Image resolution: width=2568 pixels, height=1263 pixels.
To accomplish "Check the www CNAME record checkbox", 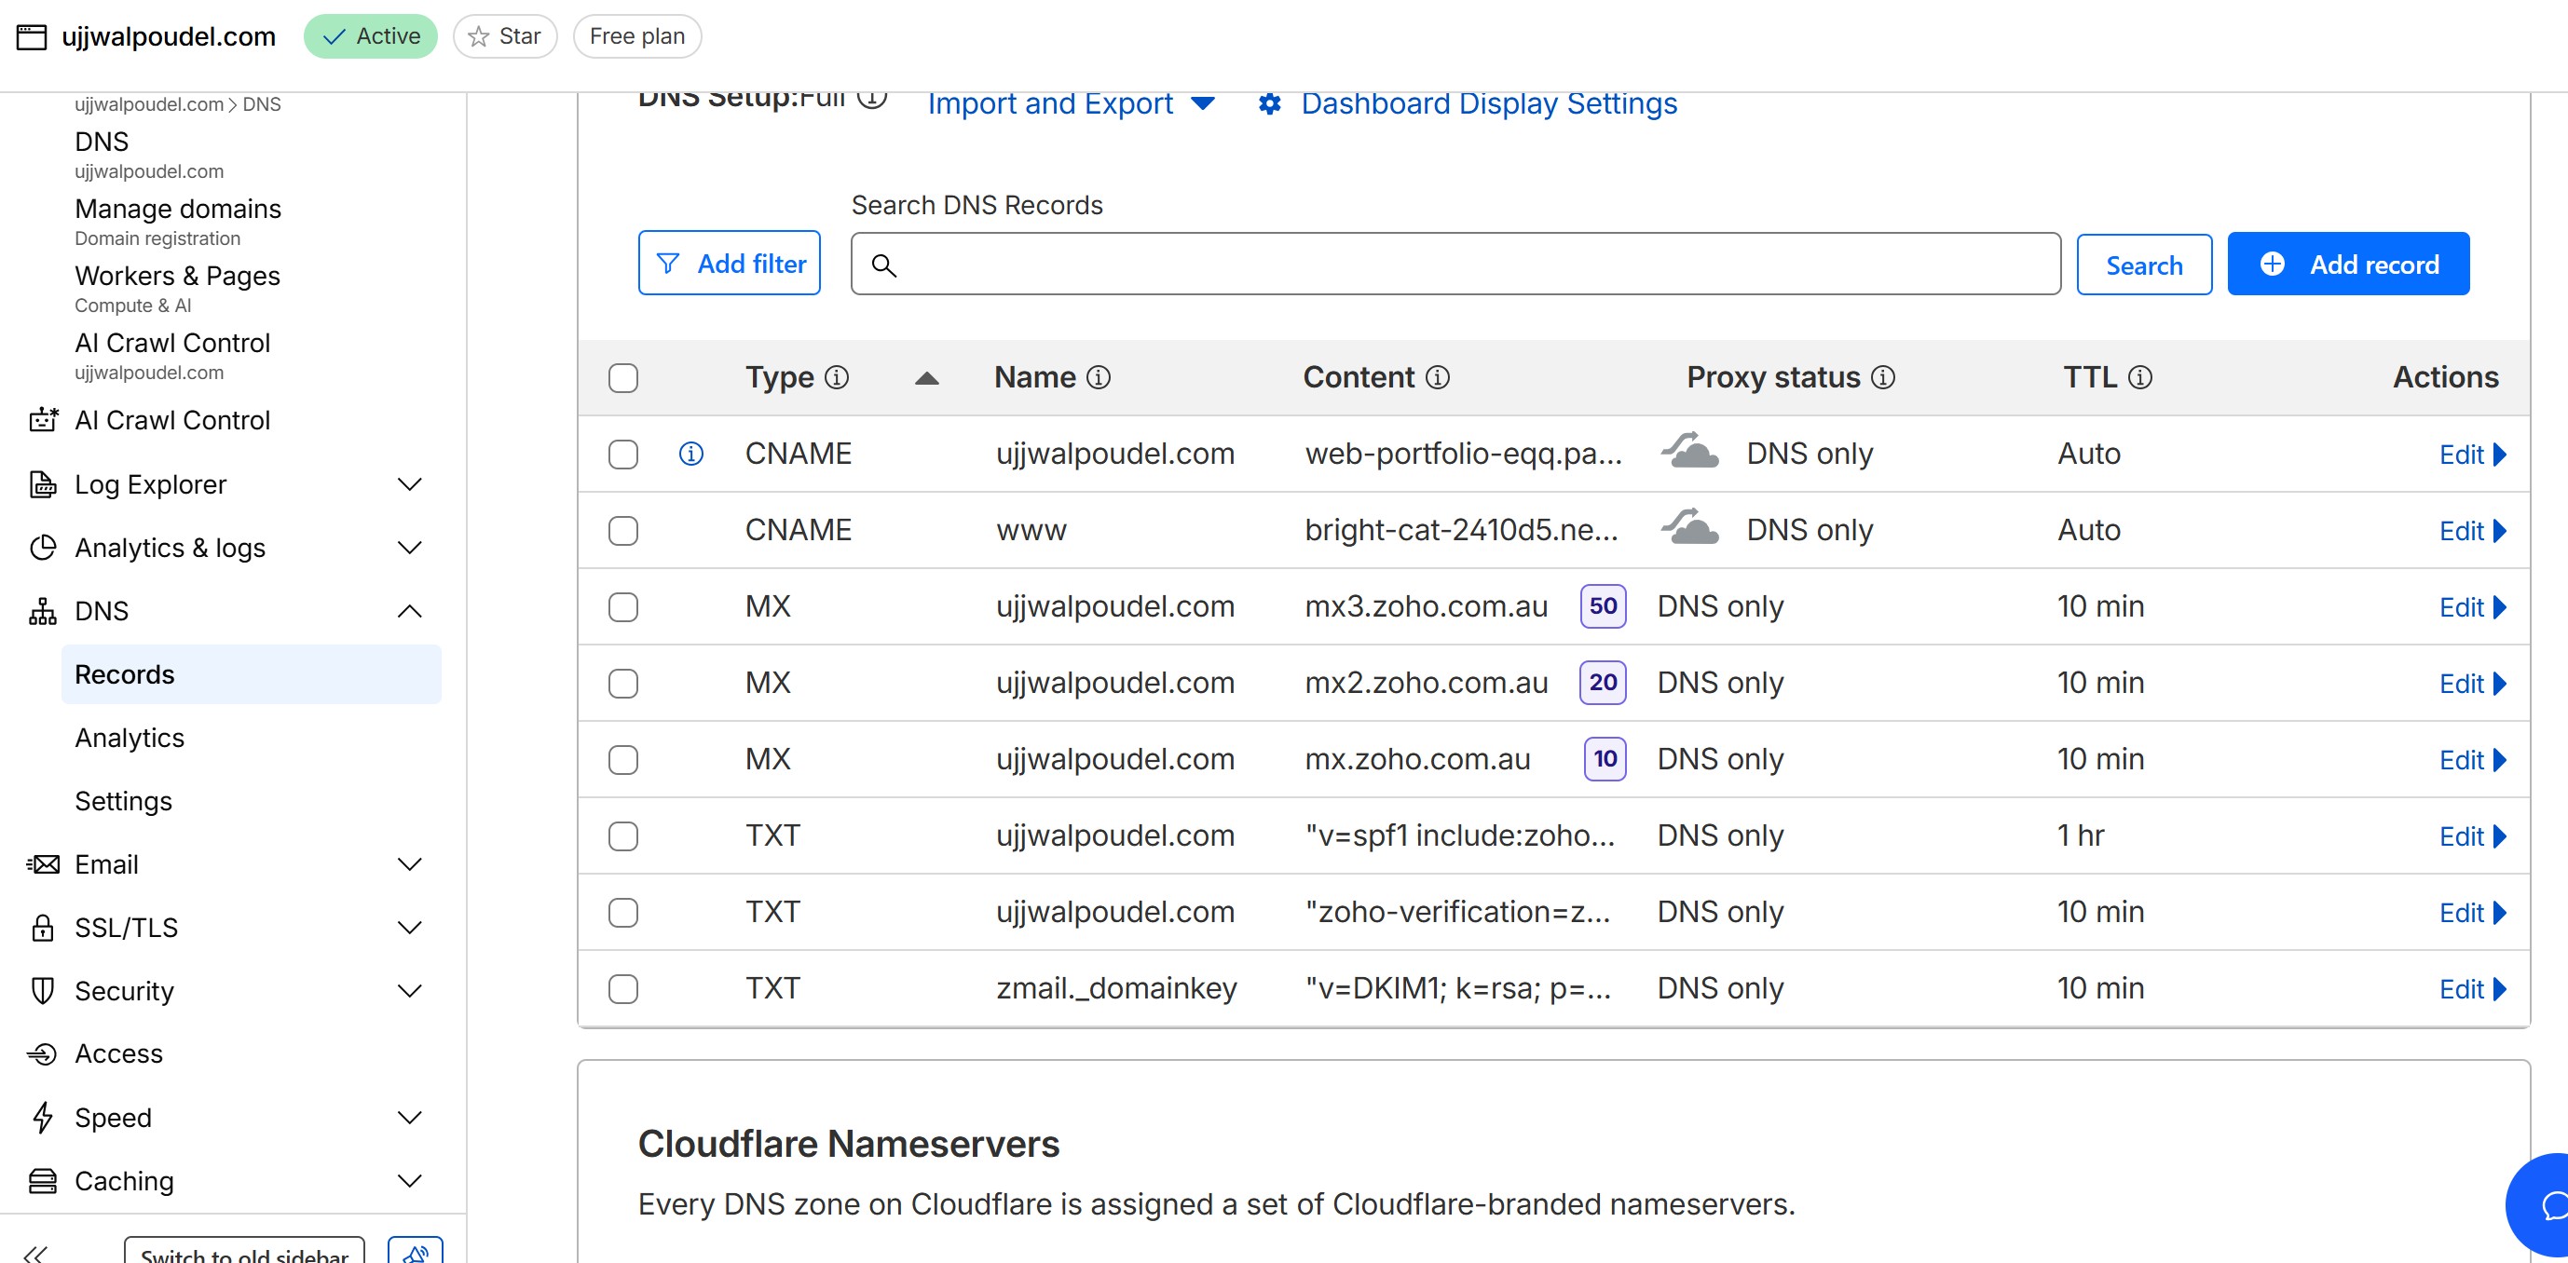I will point(623,530).
